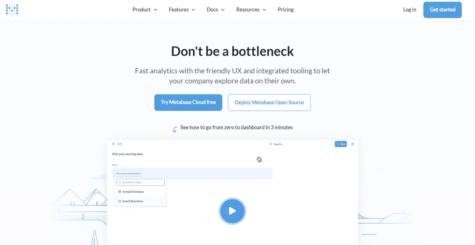Choose the Saved Questions folder entry
The height and width of the screenshot is (245, 475).
[133, 201]
